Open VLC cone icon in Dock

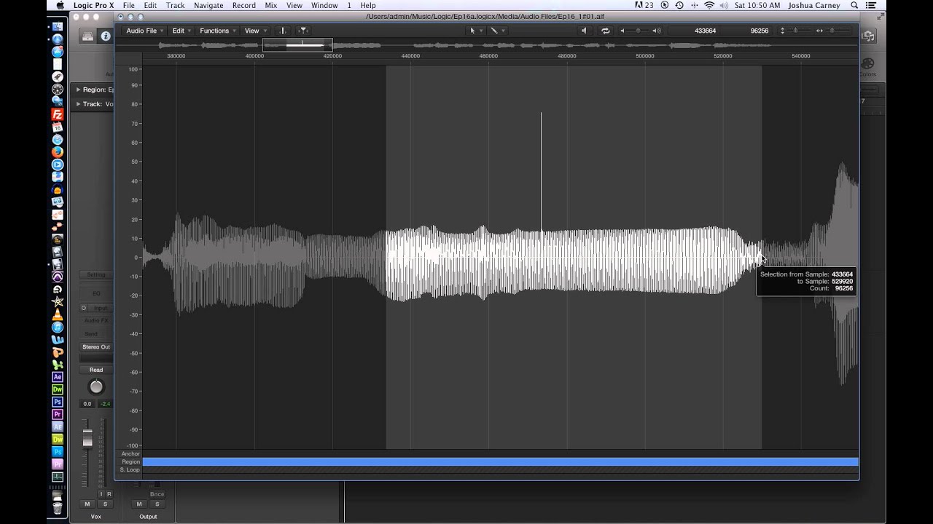pos(58,314)
